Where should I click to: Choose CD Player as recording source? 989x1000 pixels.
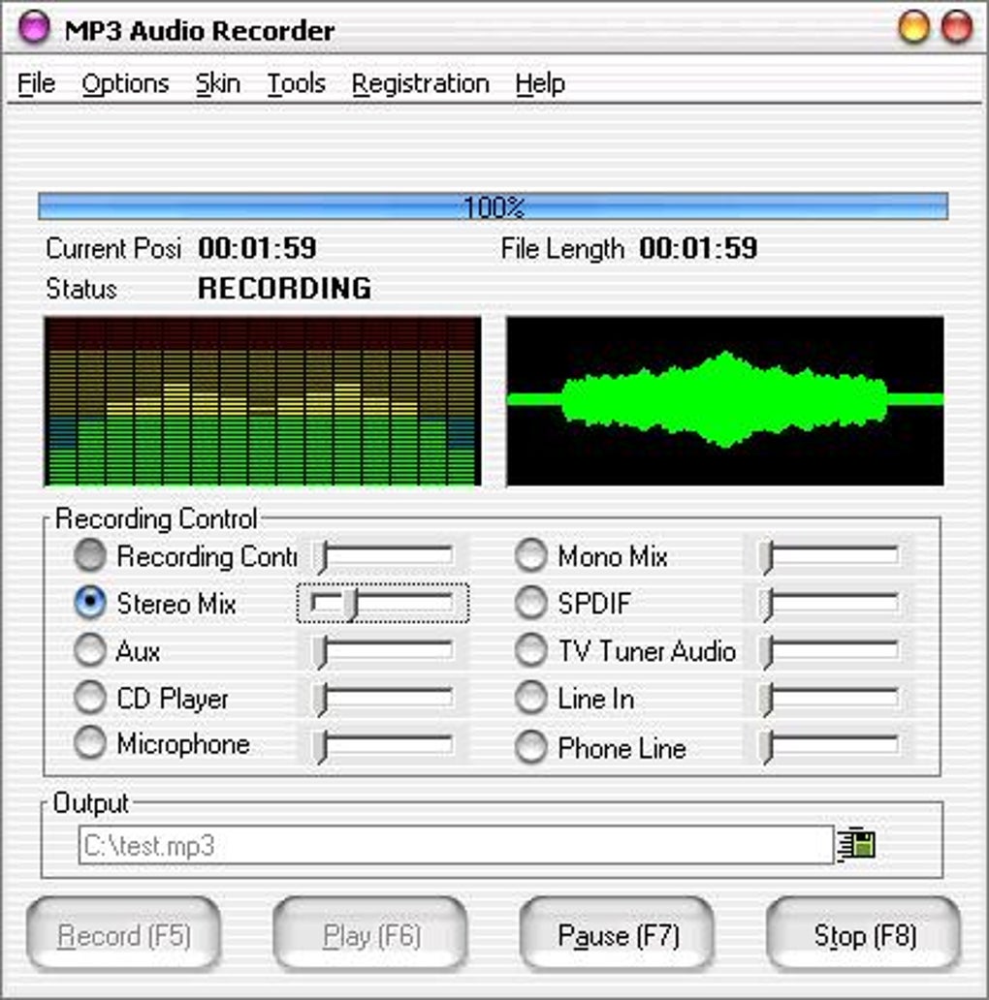point(90,697)
